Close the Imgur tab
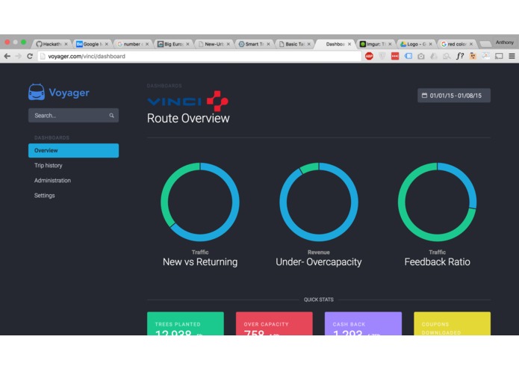 (x=390, y=44)
